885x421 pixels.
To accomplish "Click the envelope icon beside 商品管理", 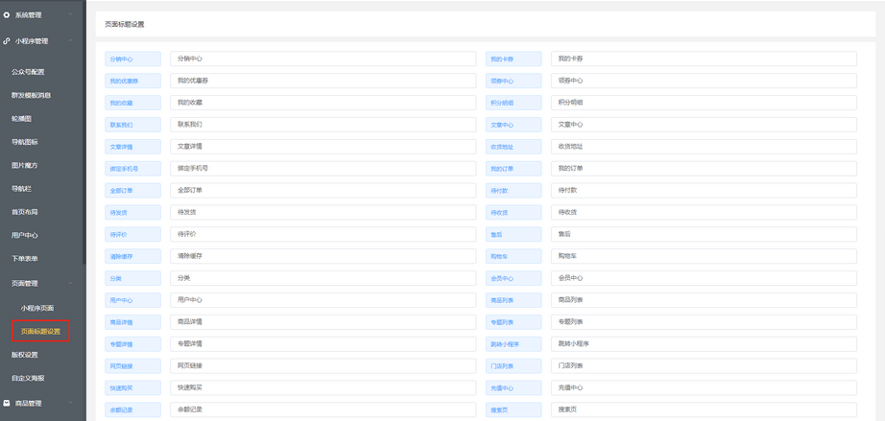I will coord(8,404).
